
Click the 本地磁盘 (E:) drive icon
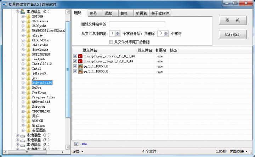(23, 140)
